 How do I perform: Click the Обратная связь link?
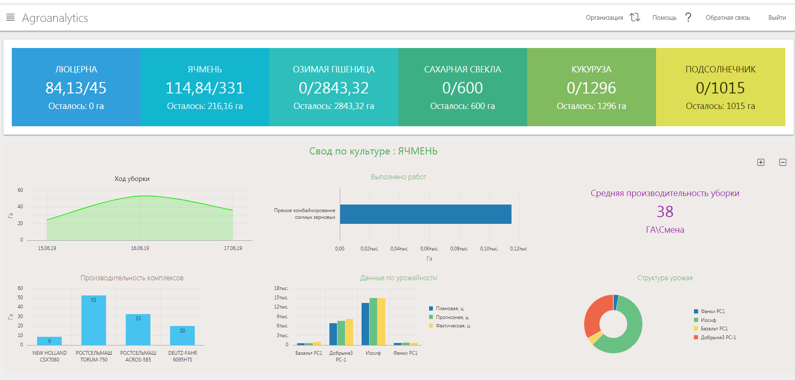[x=727, y=18]
